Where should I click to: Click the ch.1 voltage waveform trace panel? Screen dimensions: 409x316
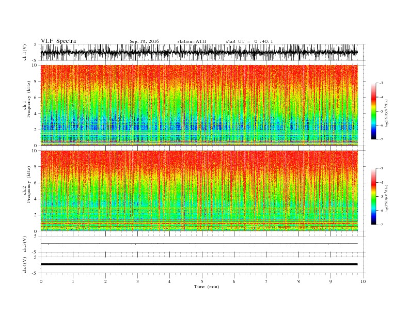203,52
